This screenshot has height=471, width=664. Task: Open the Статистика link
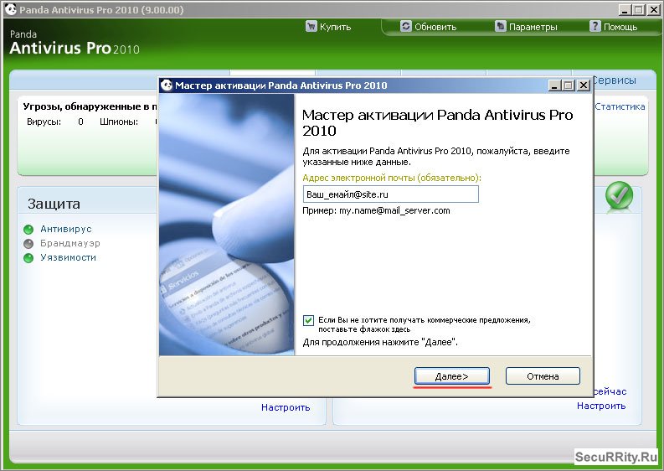tap(620, 106)
